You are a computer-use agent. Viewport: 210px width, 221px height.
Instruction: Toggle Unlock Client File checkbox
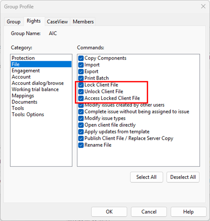tap(81, 92)
